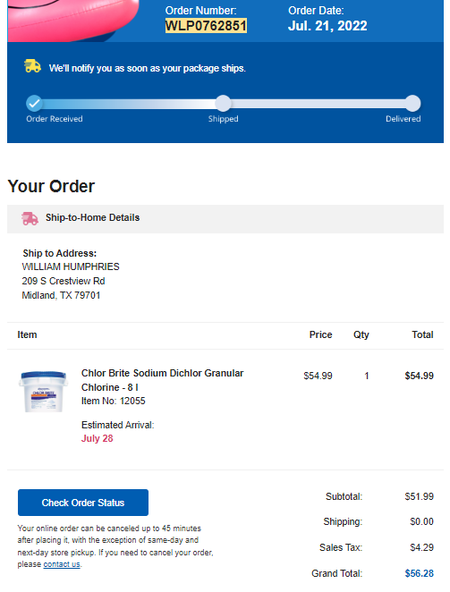Click the yellow shipping truck icon
The width and height of the screenshot is (450, 592).
pos(33,66)
